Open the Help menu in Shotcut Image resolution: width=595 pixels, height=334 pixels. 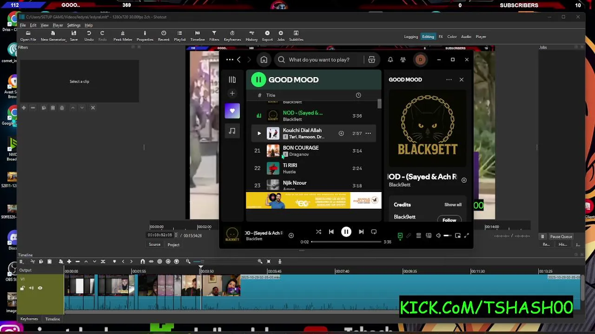(88, 25)
